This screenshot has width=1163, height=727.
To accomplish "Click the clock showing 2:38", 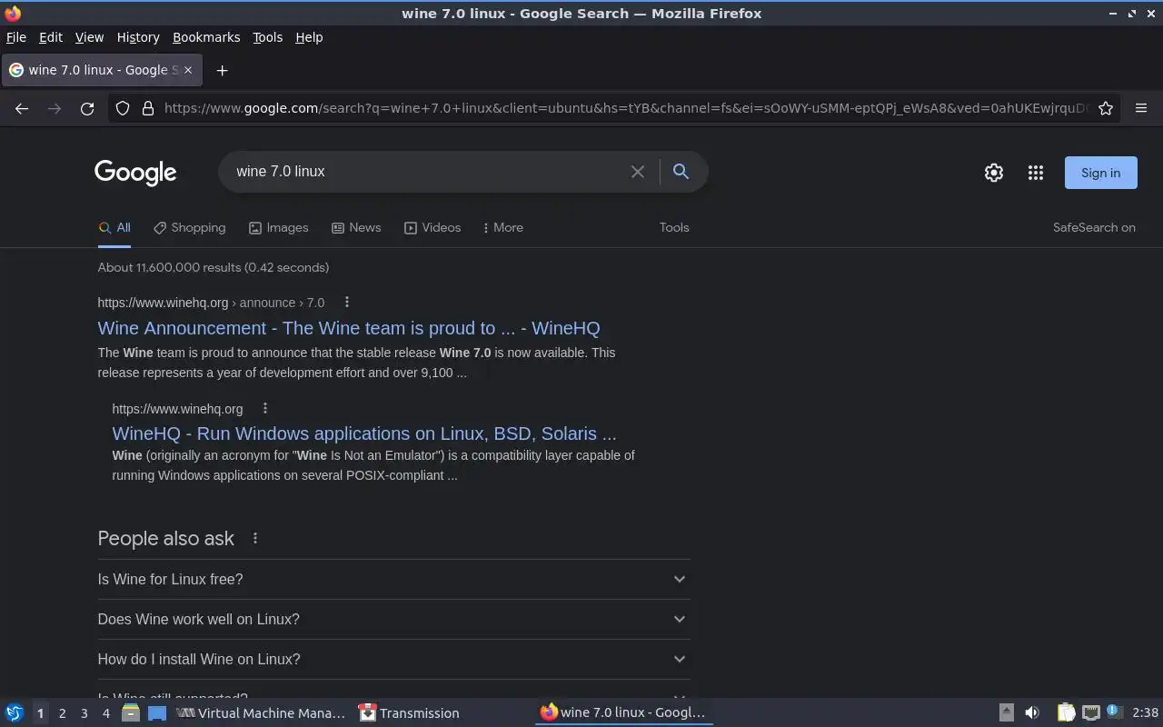I will 1145,713.
